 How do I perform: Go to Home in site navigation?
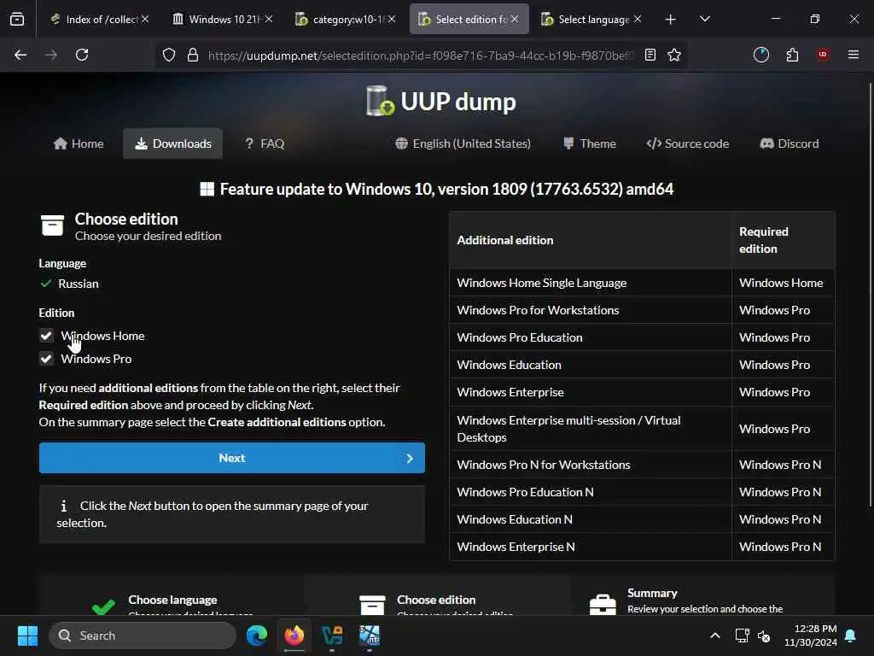click(x=79, y=143)
